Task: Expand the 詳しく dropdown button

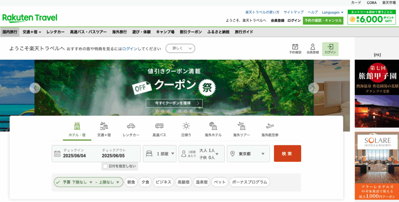Action: click(180, 48)
